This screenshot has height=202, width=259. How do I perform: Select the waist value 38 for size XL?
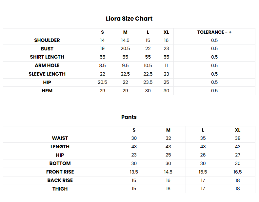(237, 138)
